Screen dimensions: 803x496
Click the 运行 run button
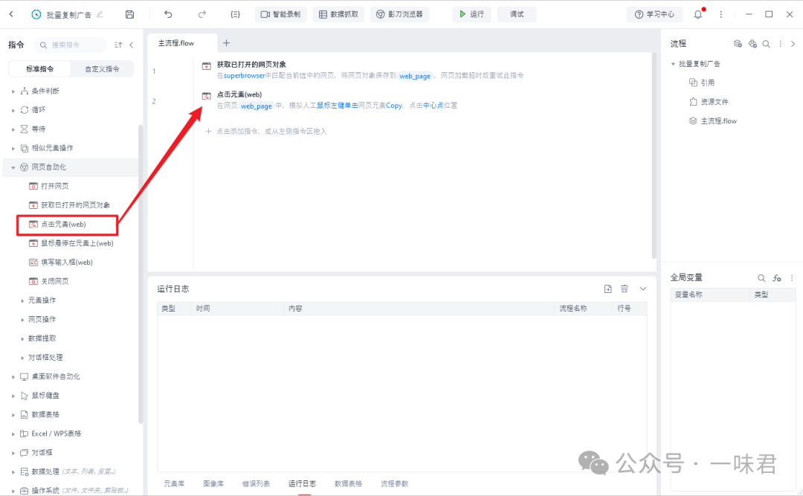471,13
